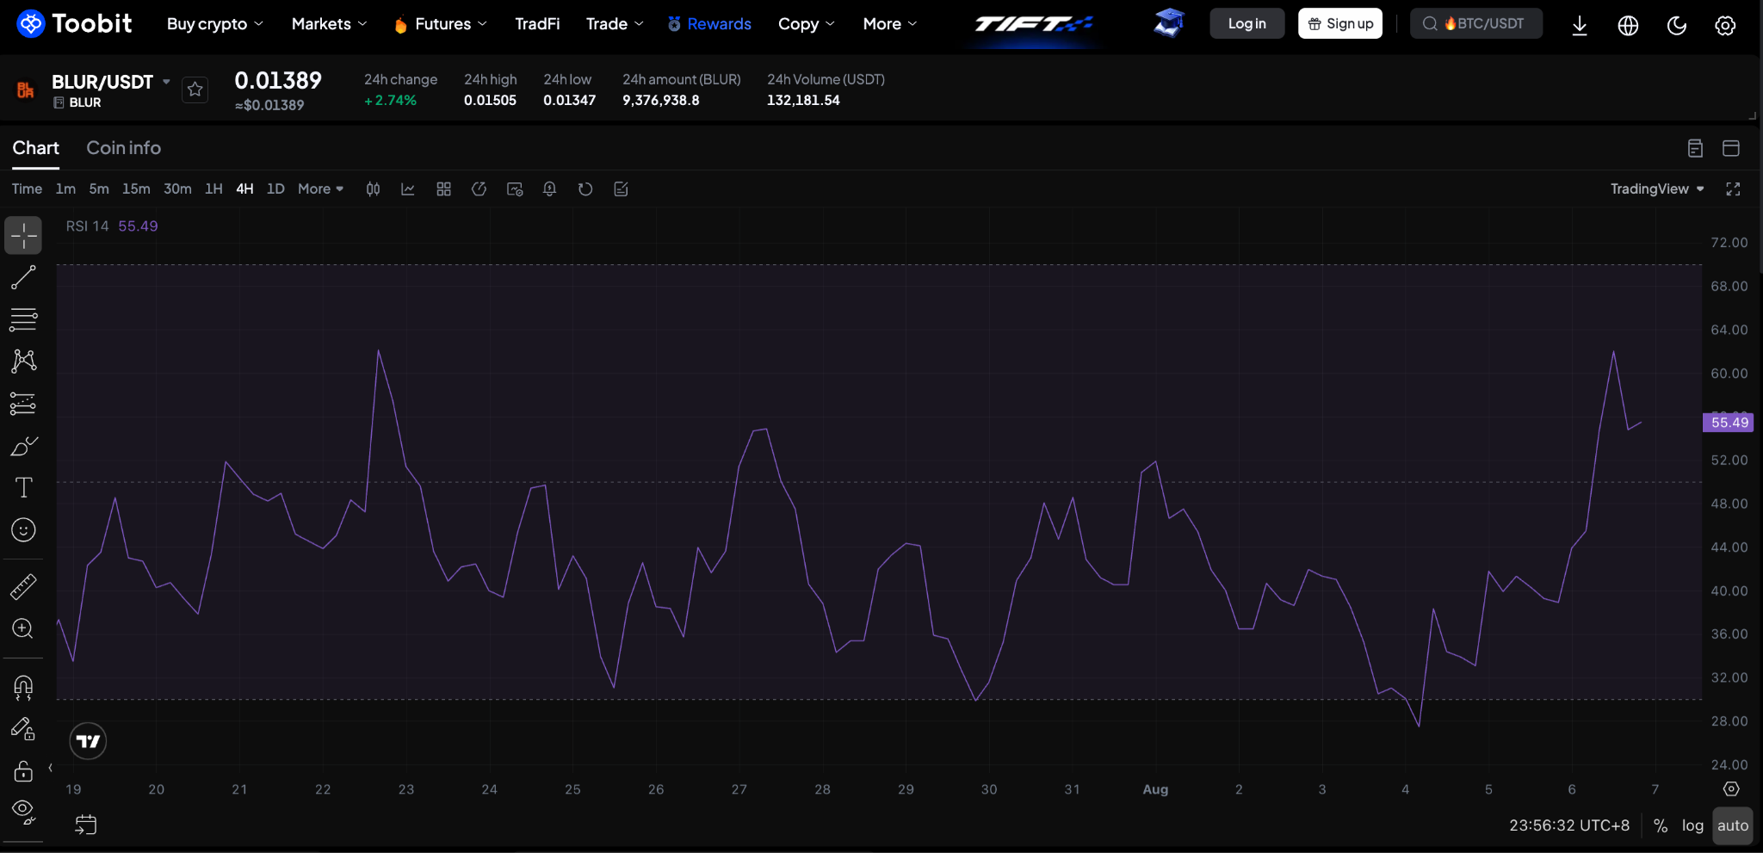1763x853 pixels.
Task: Open the TradingView chart type dropdown
Action: click(x=1657, y=189)
